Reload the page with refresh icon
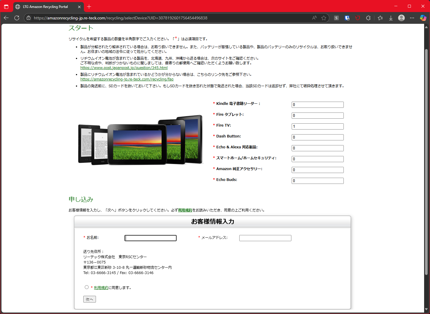Screen dimensions: 430x314 [x=17, y=18]
